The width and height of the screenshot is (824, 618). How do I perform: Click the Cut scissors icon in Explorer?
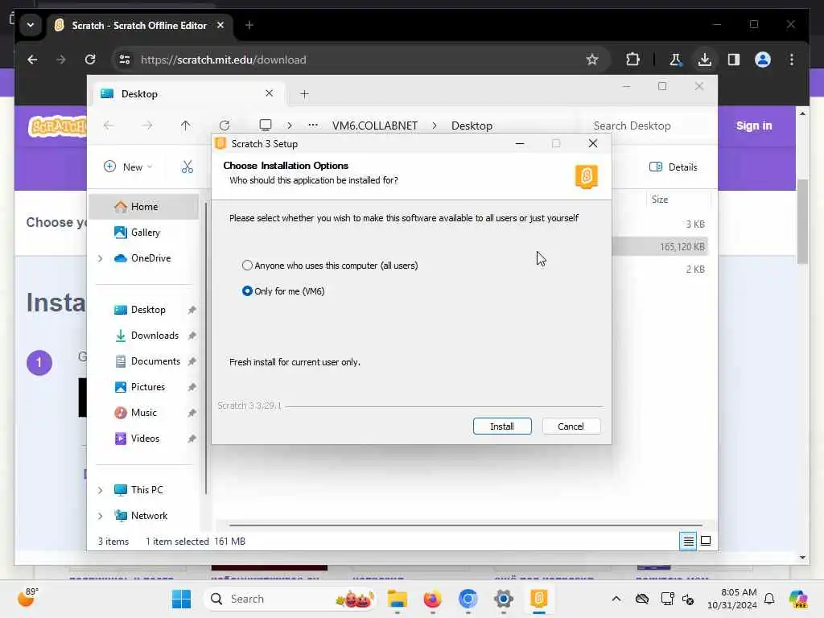pyautogui.click(x=187, y=167)
